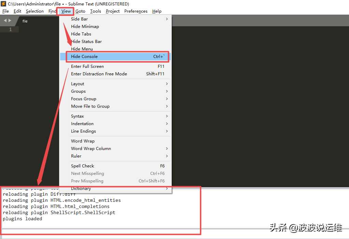Open the Edit menu
This screenshot has height=239, width=349.
17,11
